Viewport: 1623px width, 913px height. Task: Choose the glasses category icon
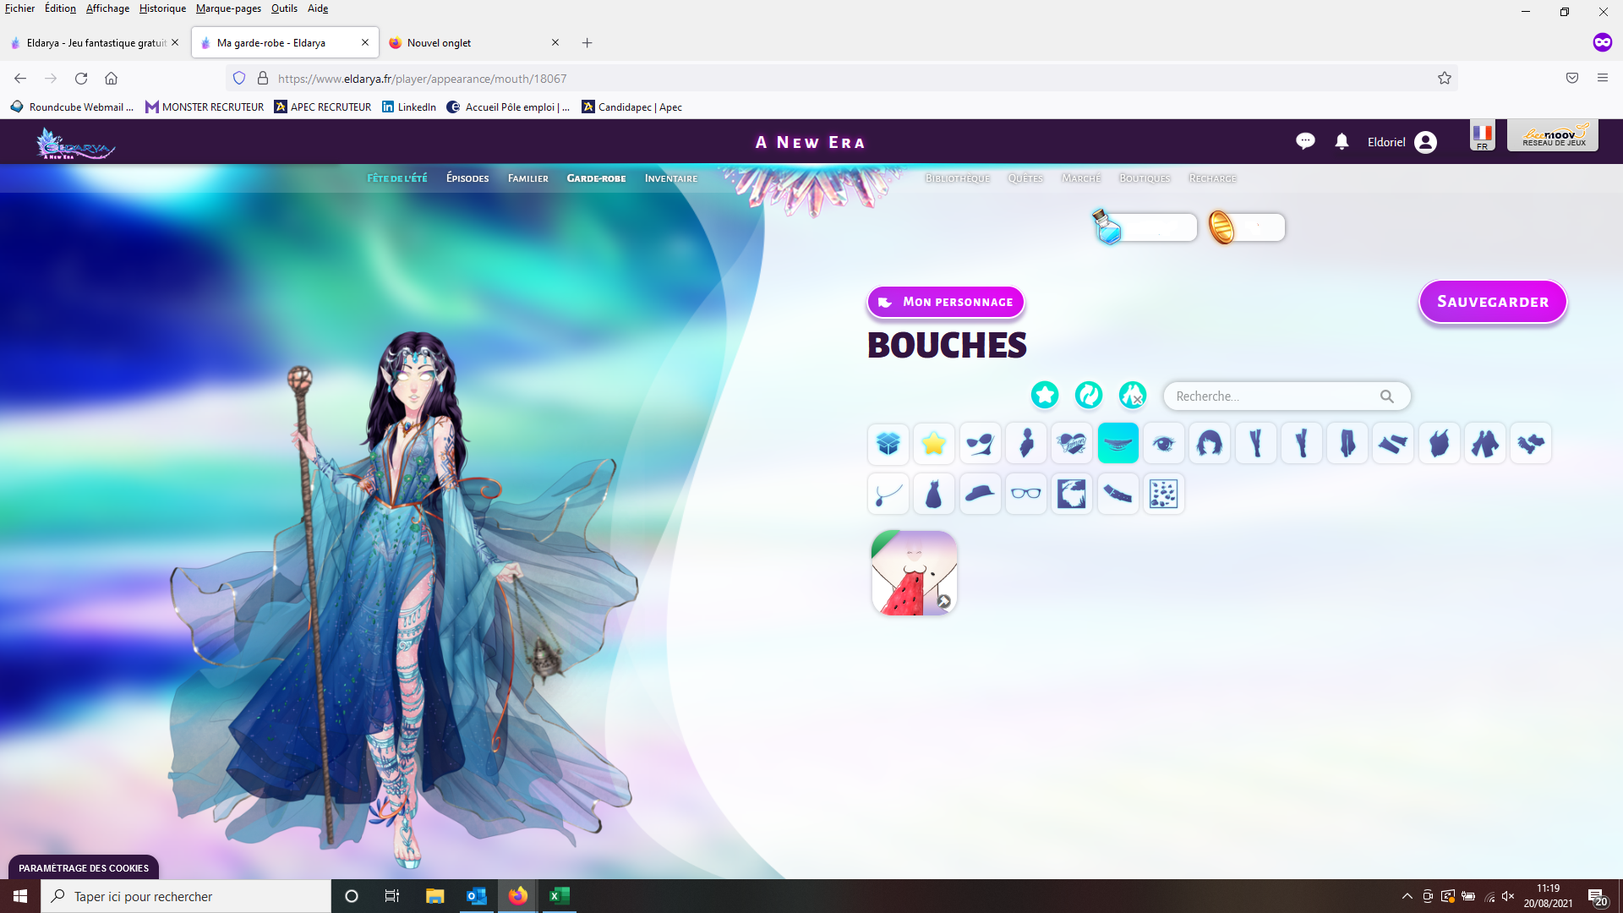pos(1025,494)
